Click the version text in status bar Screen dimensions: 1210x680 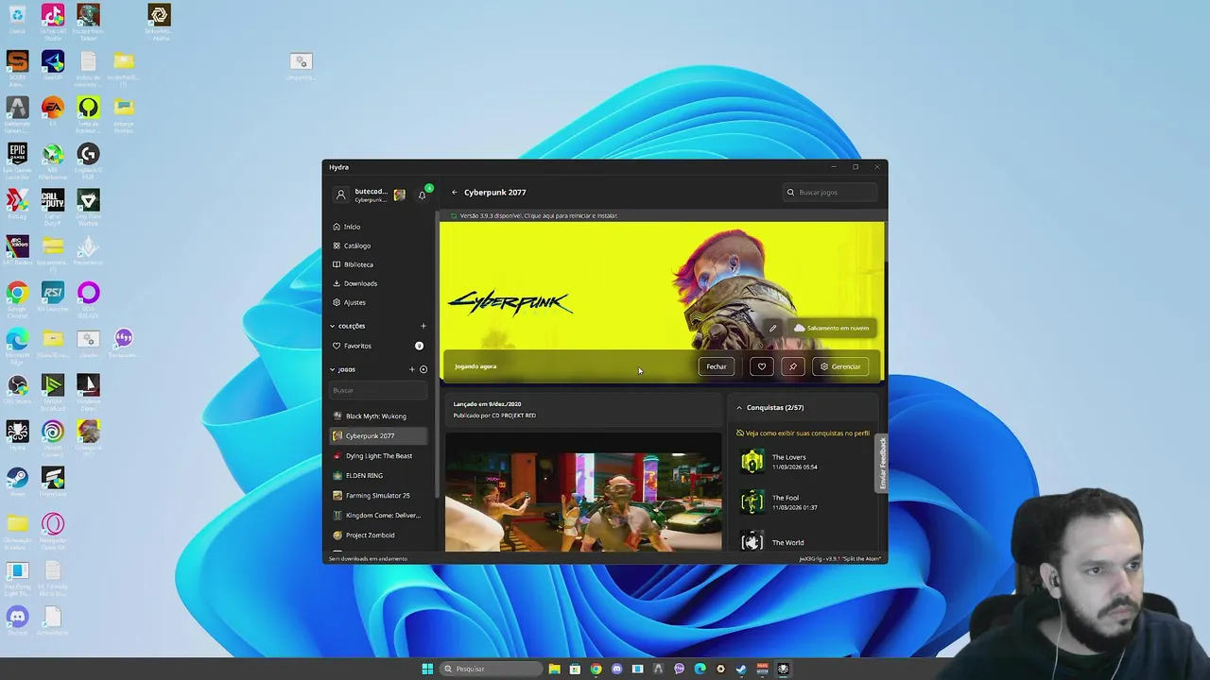tap(839, 558)
